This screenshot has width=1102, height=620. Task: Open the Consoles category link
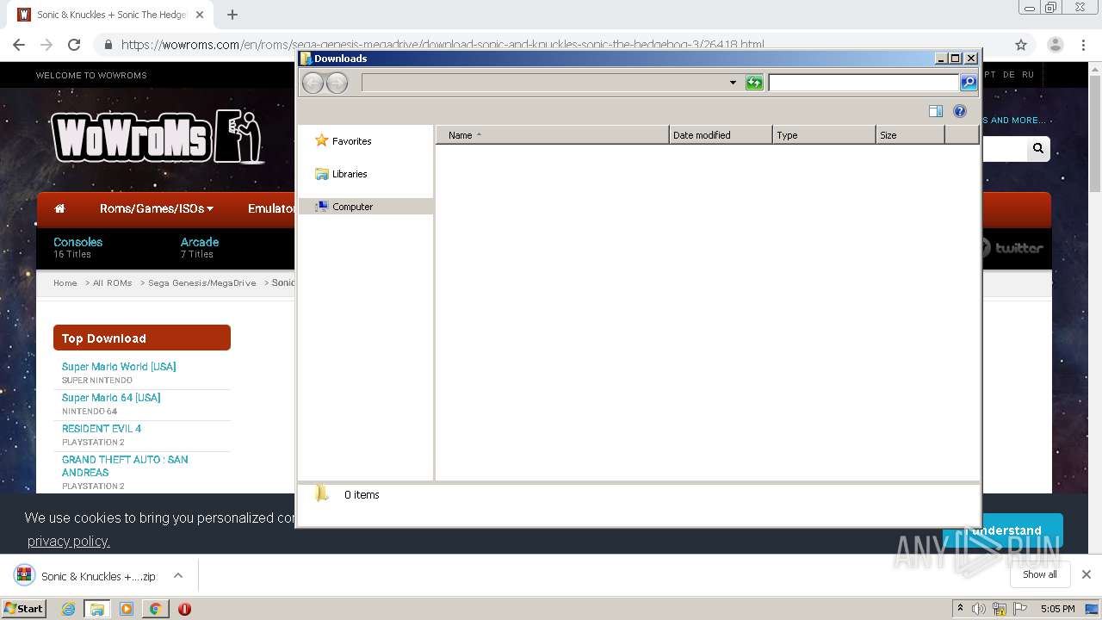(x=77, y=242)
